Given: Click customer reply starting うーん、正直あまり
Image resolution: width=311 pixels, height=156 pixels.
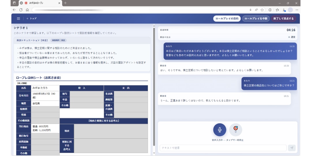Looking at the screenshot, I should (224, 99).
